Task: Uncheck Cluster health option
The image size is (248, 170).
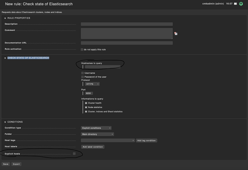Action: pyautogui.click(x=86, y=103)
